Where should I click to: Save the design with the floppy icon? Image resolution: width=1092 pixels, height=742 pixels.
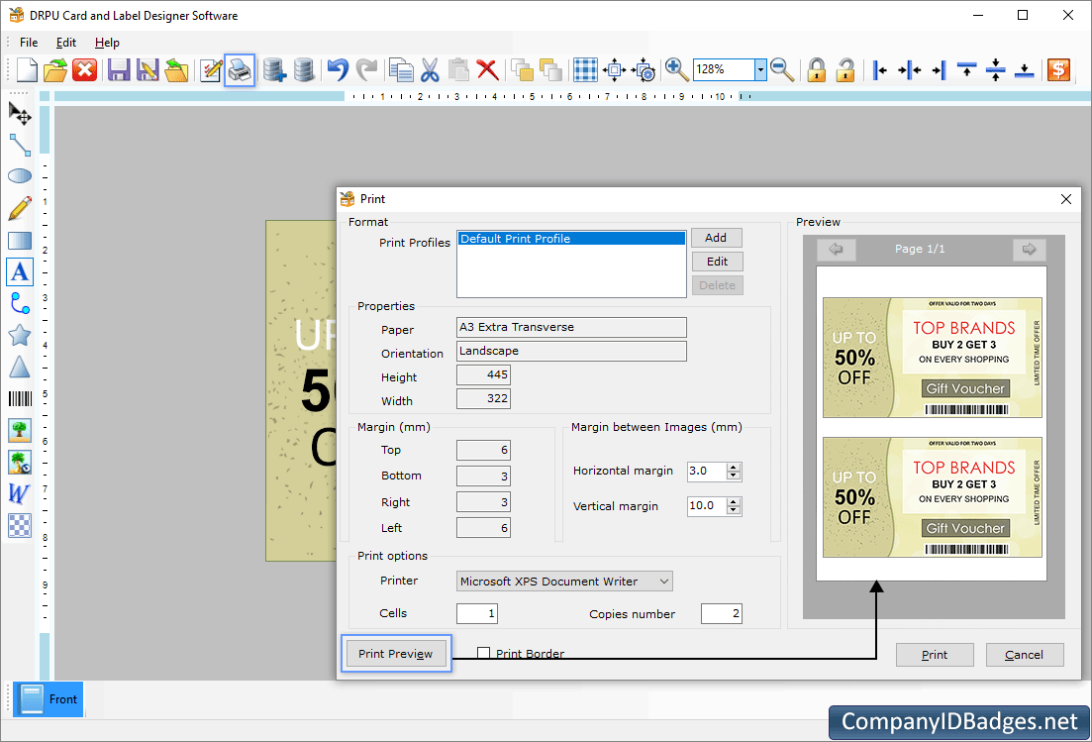(119, 69)
